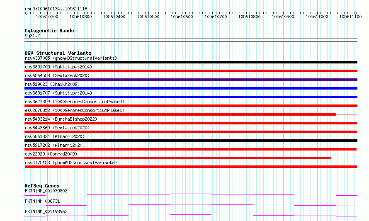Screen dimensions: 369x221
Task: Click the black bar beneath nsv5861824
Action: point(191,141)
